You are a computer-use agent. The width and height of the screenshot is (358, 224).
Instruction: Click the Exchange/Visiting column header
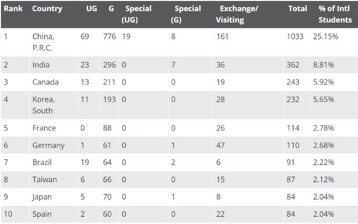pos(237,14)
